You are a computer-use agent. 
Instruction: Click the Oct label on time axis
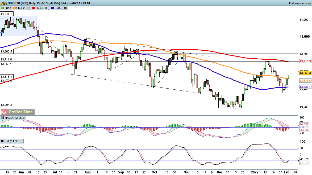point(154,172)
